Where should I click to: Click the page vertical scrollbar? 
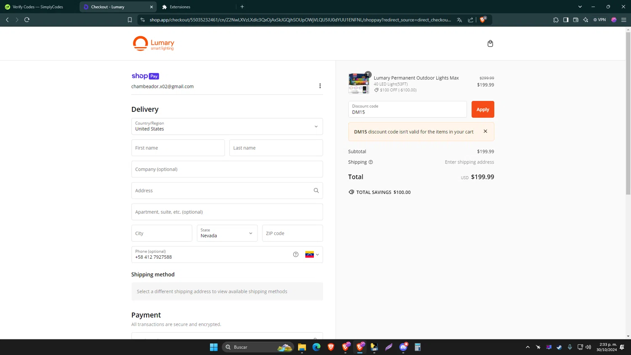628,114
